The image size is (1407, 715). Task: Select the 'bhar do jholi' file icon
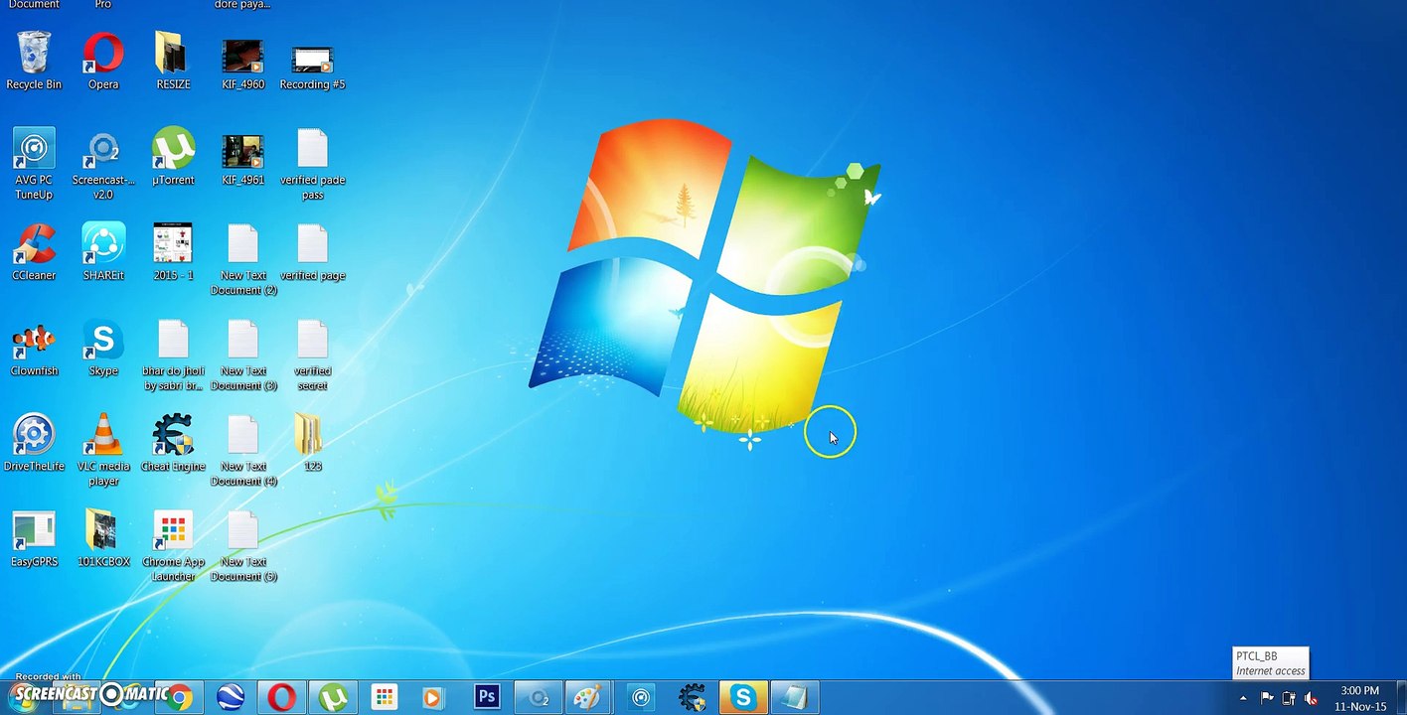(x=173, y=355)
